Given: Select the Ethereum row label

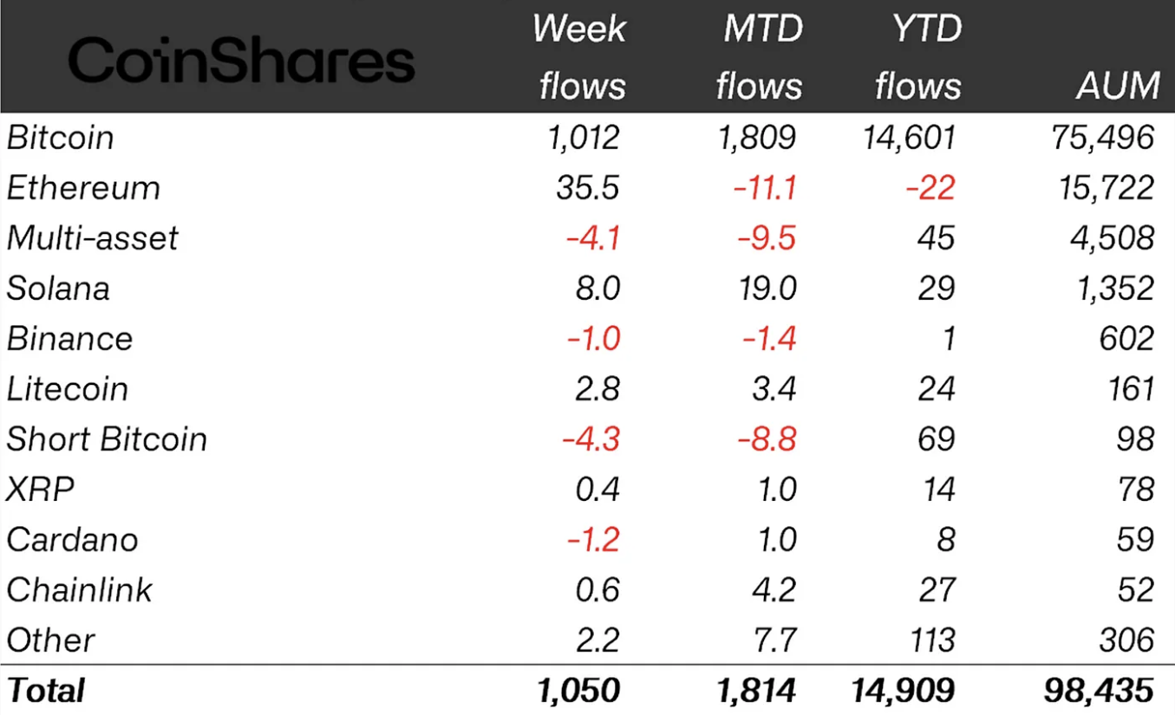Looking at the screenshot, I should (x=83, y=188).
